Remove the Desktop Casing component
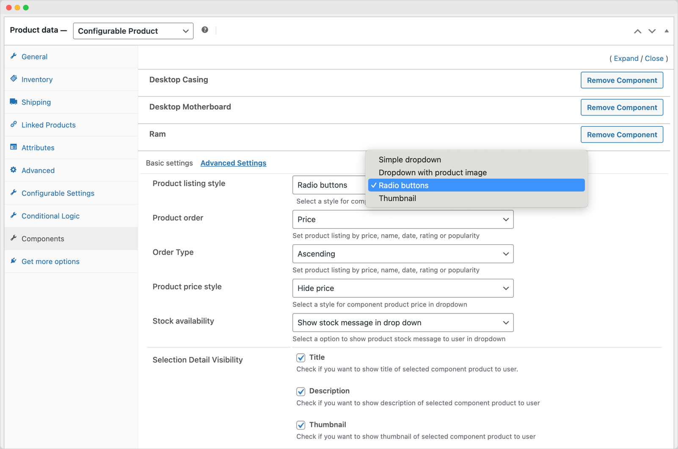The image size is (678, 449). click(x=621, y=80)
